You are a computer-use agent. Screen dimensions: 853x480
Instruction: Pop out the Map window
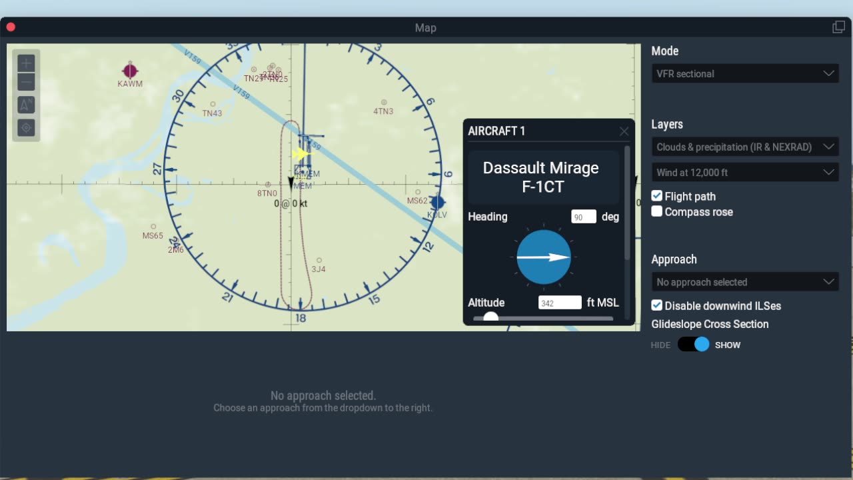[838, 27]
